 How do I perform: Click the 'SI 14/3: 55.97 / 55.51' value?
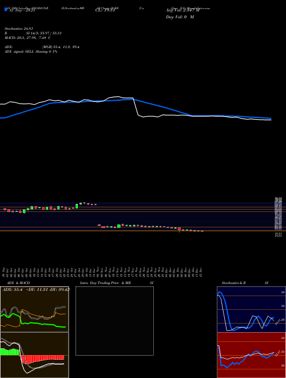[x=44, y=33]
